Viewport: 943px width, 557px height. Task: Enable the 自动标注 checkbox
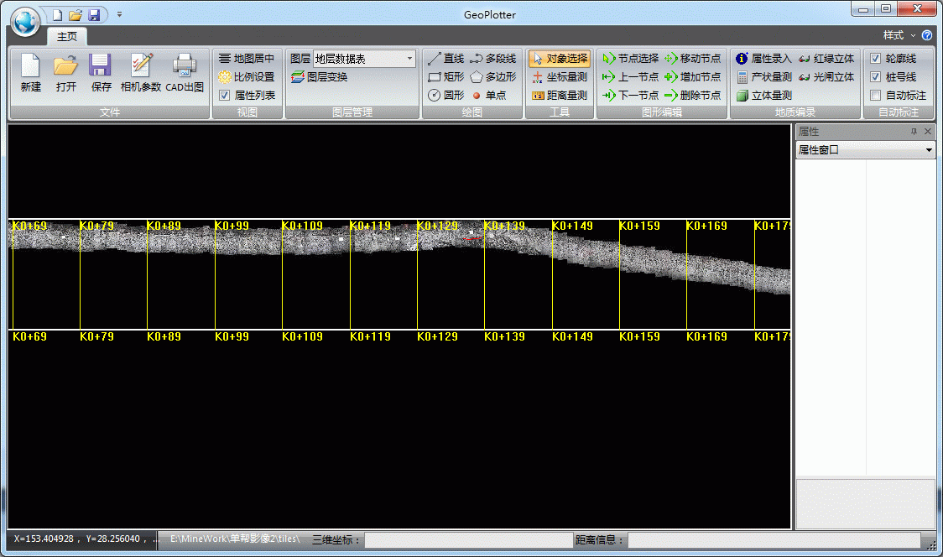876,95
